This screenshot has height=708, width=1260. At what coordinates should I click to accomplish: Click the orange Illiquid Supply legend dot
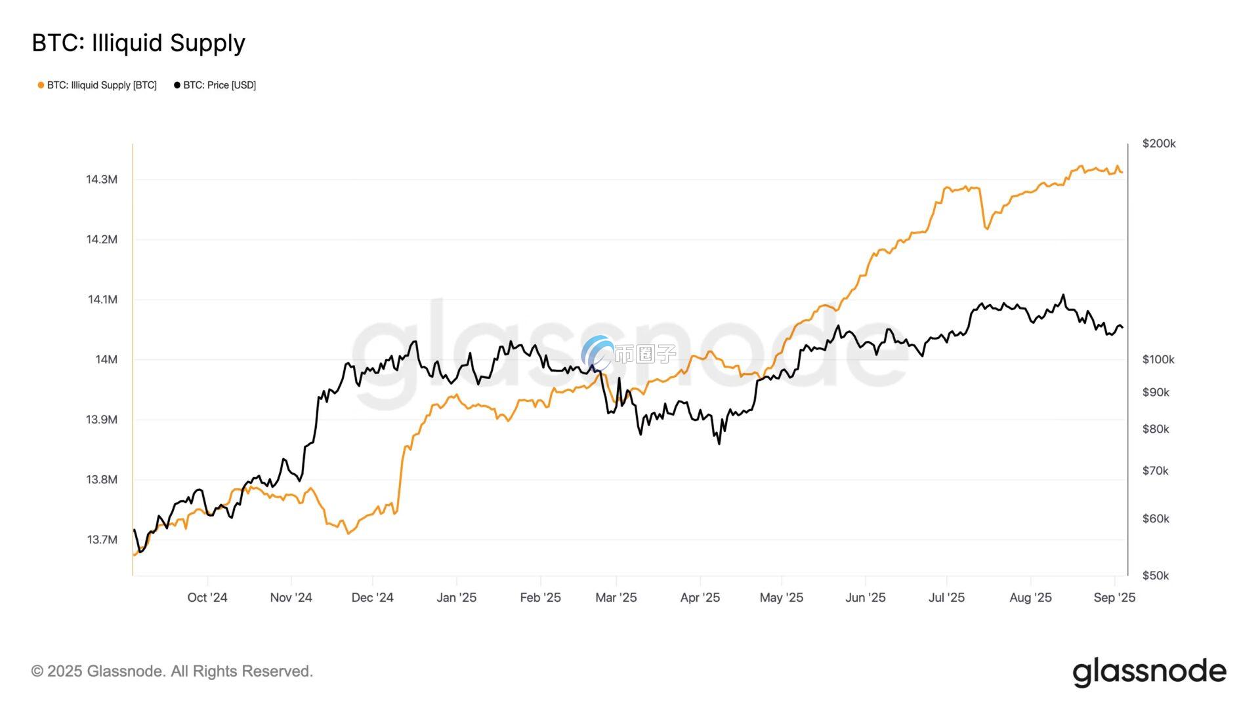41,85
